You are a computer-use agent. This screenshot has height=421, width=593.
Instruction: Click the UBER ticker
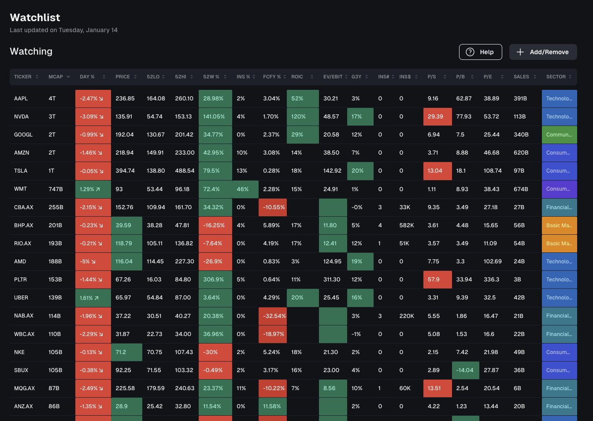pos(21,298)
